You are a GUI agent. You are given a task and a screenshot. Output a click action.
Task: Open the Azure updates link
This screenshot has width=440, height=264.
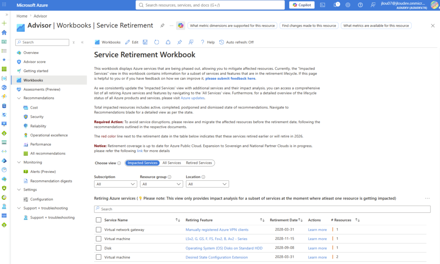(192, 98)
